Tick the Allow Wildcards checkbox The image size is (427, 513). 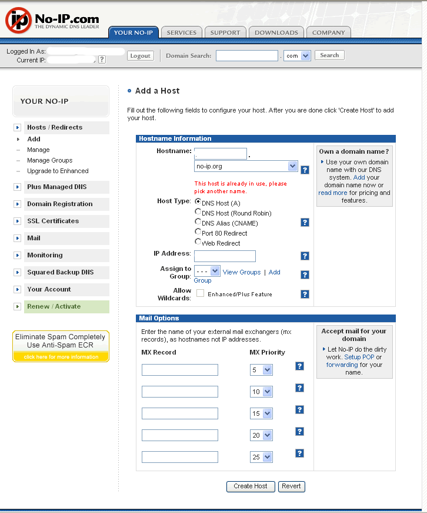(x=201, y=293)
